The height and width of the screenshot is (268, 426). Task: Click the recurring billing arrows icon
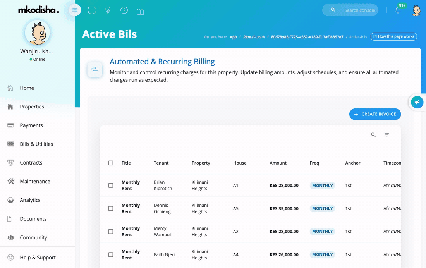tap(95, 70)
